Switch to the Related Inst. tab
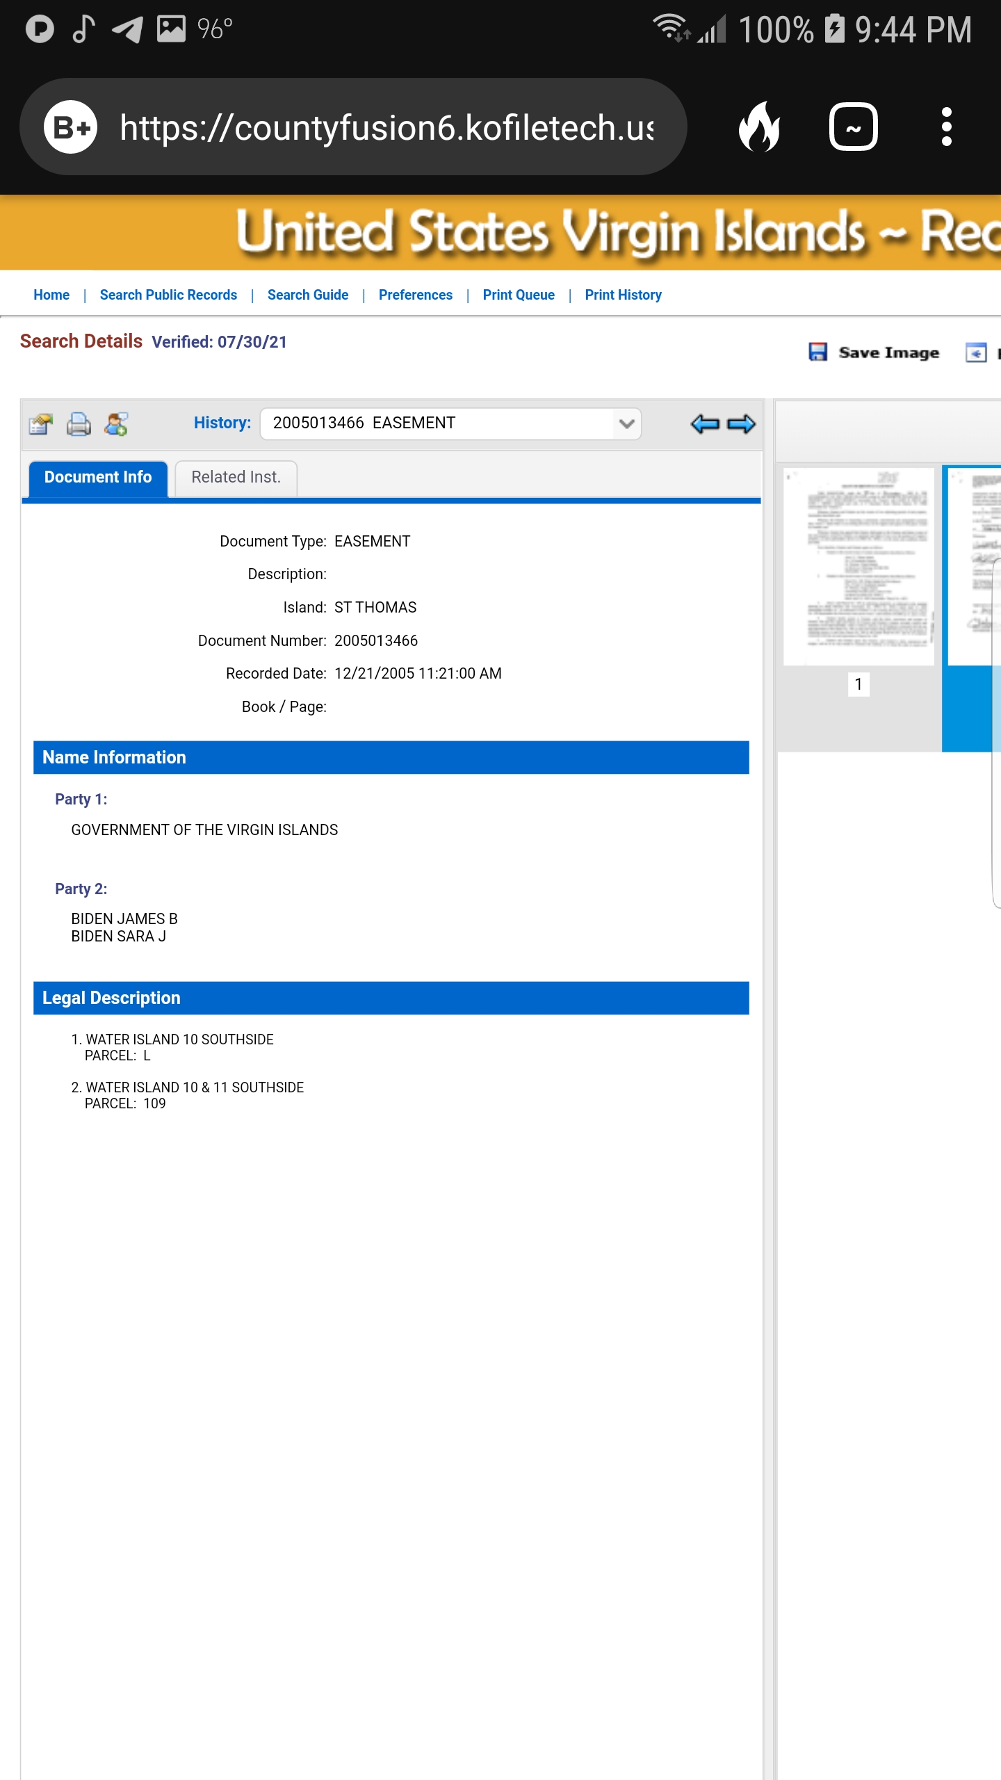 [x=236, y=478]
